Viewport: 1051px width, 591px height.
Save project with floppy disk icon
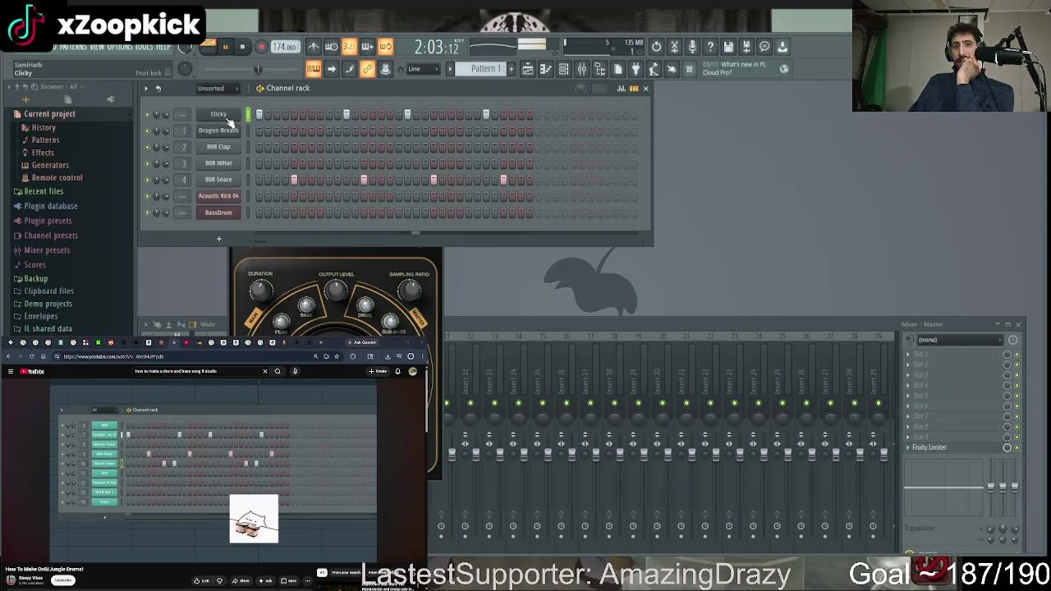pyautogui.click(x=728, y=47)
